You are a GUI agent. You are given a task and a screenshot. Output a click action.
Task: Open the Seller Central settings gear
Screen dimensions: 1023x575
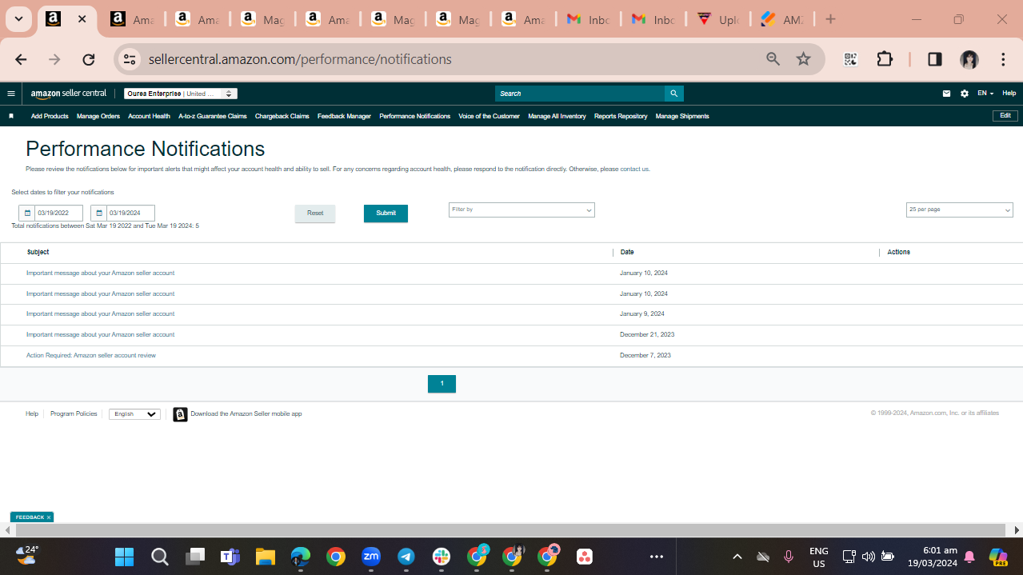(x=965, y=94)
